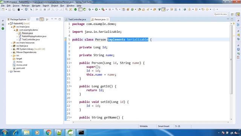The width and height of the screenshot is (241, 136).
Task: Collapse the RabbitMQ project node
Action: click(9, 23)
